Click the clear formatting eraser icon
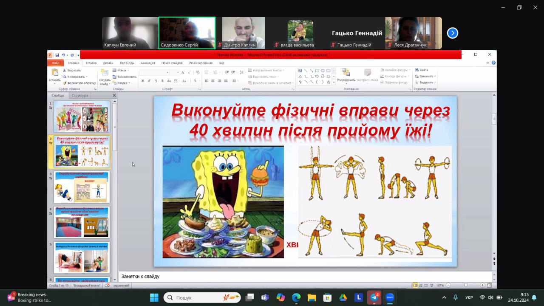 [x=197, y=73]
